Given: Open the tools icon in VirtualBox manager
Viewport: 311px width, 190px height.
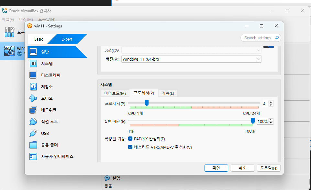Looking at the screenshot, I should pyautogui.click(x=9, y=32).
